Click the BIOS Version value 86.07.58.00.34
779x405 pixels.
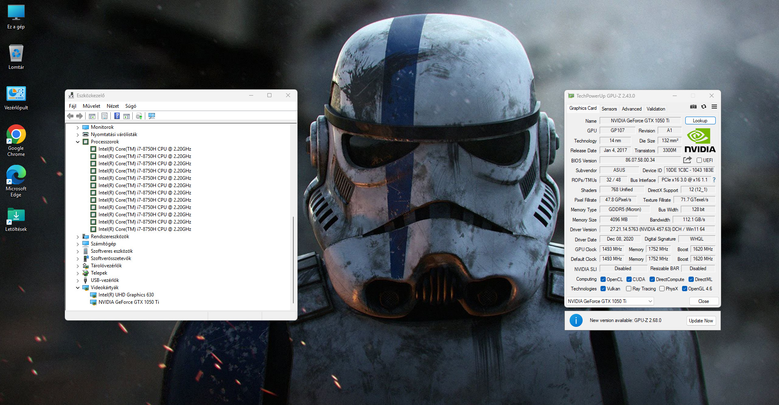tap(640, 160)
